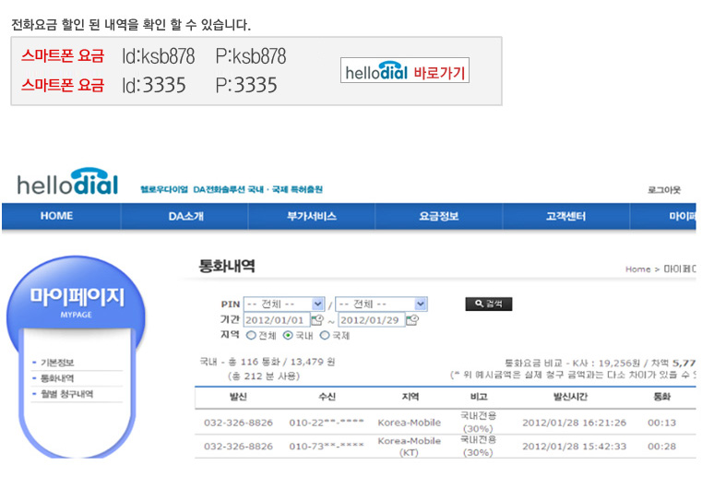Image resolution: width=702 pixels, height=501 pixels.
Task: Open the end date calendar picker icon
Action: tap(412, 320)
